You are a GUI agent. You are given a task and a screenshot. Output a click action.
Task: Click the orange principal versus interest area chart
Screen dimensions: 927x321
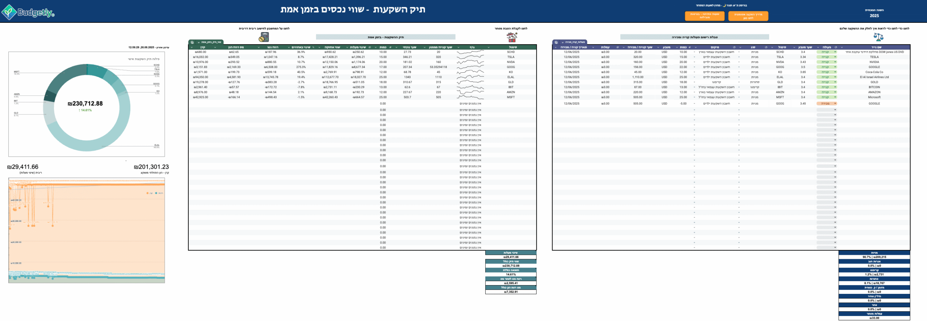pyautogui.click(x=87, y=231)
